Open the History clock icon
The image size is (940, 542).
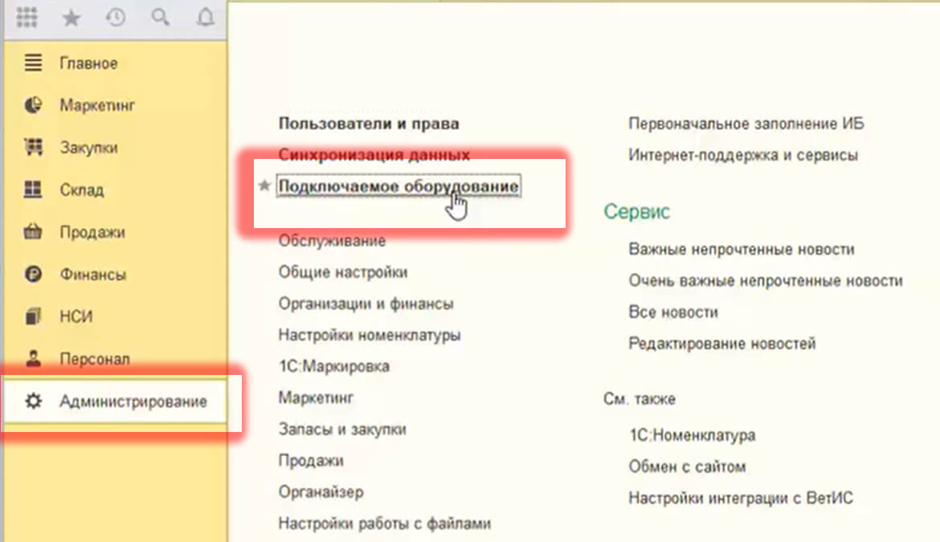pyautogui.click(x=116, y=18)
